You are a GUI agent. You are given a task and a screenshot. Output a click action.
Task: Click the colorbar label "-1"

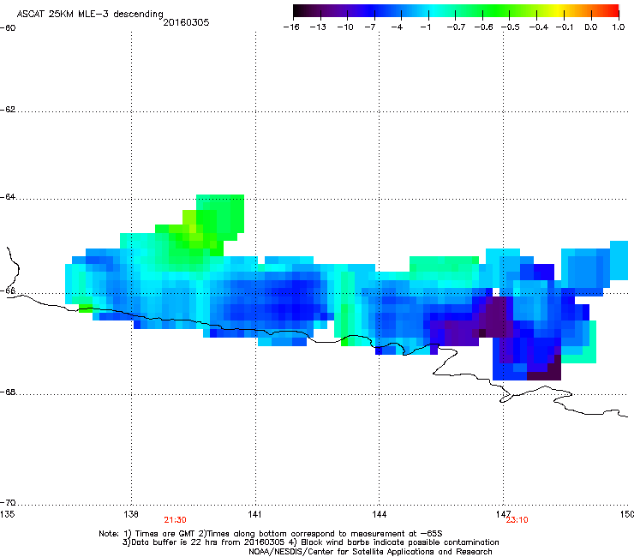pos(425,27)
